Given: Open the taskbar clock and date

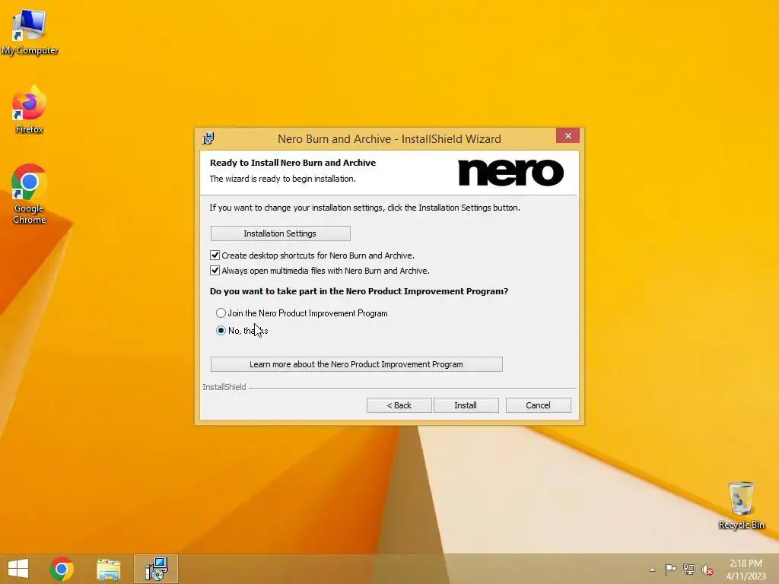Looking at the screenshot, I should 746,570.
